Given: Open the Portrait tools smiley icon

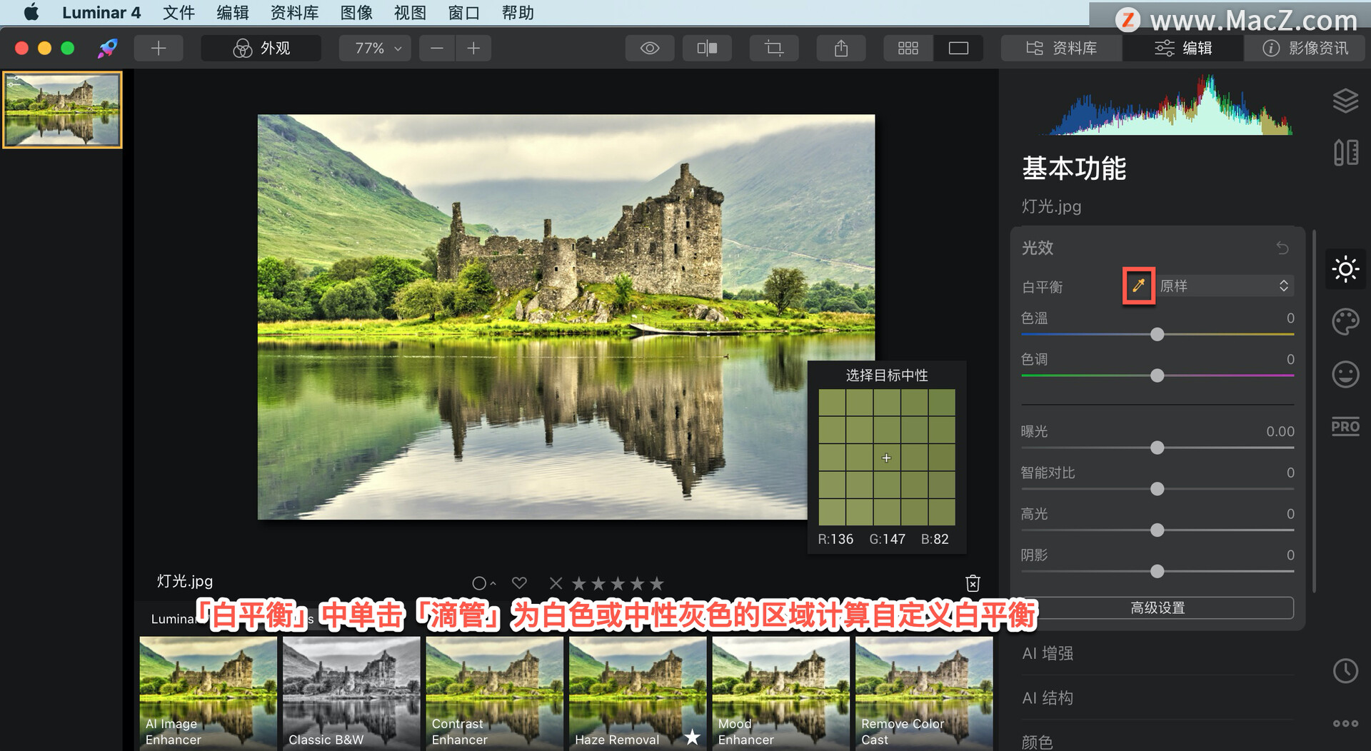Looking at the screenshot, I should tap(1345, 374).
